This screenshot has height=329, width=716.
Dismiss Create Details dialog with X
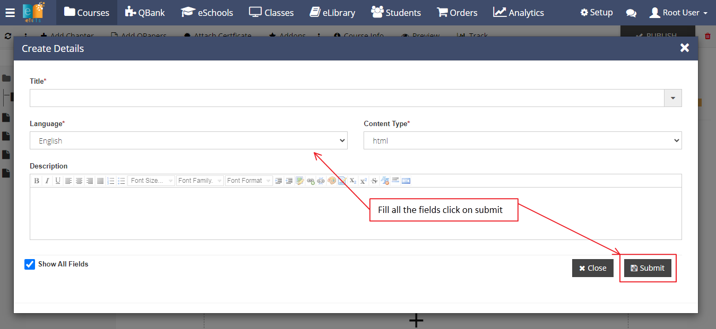click(x=685, y=48)
